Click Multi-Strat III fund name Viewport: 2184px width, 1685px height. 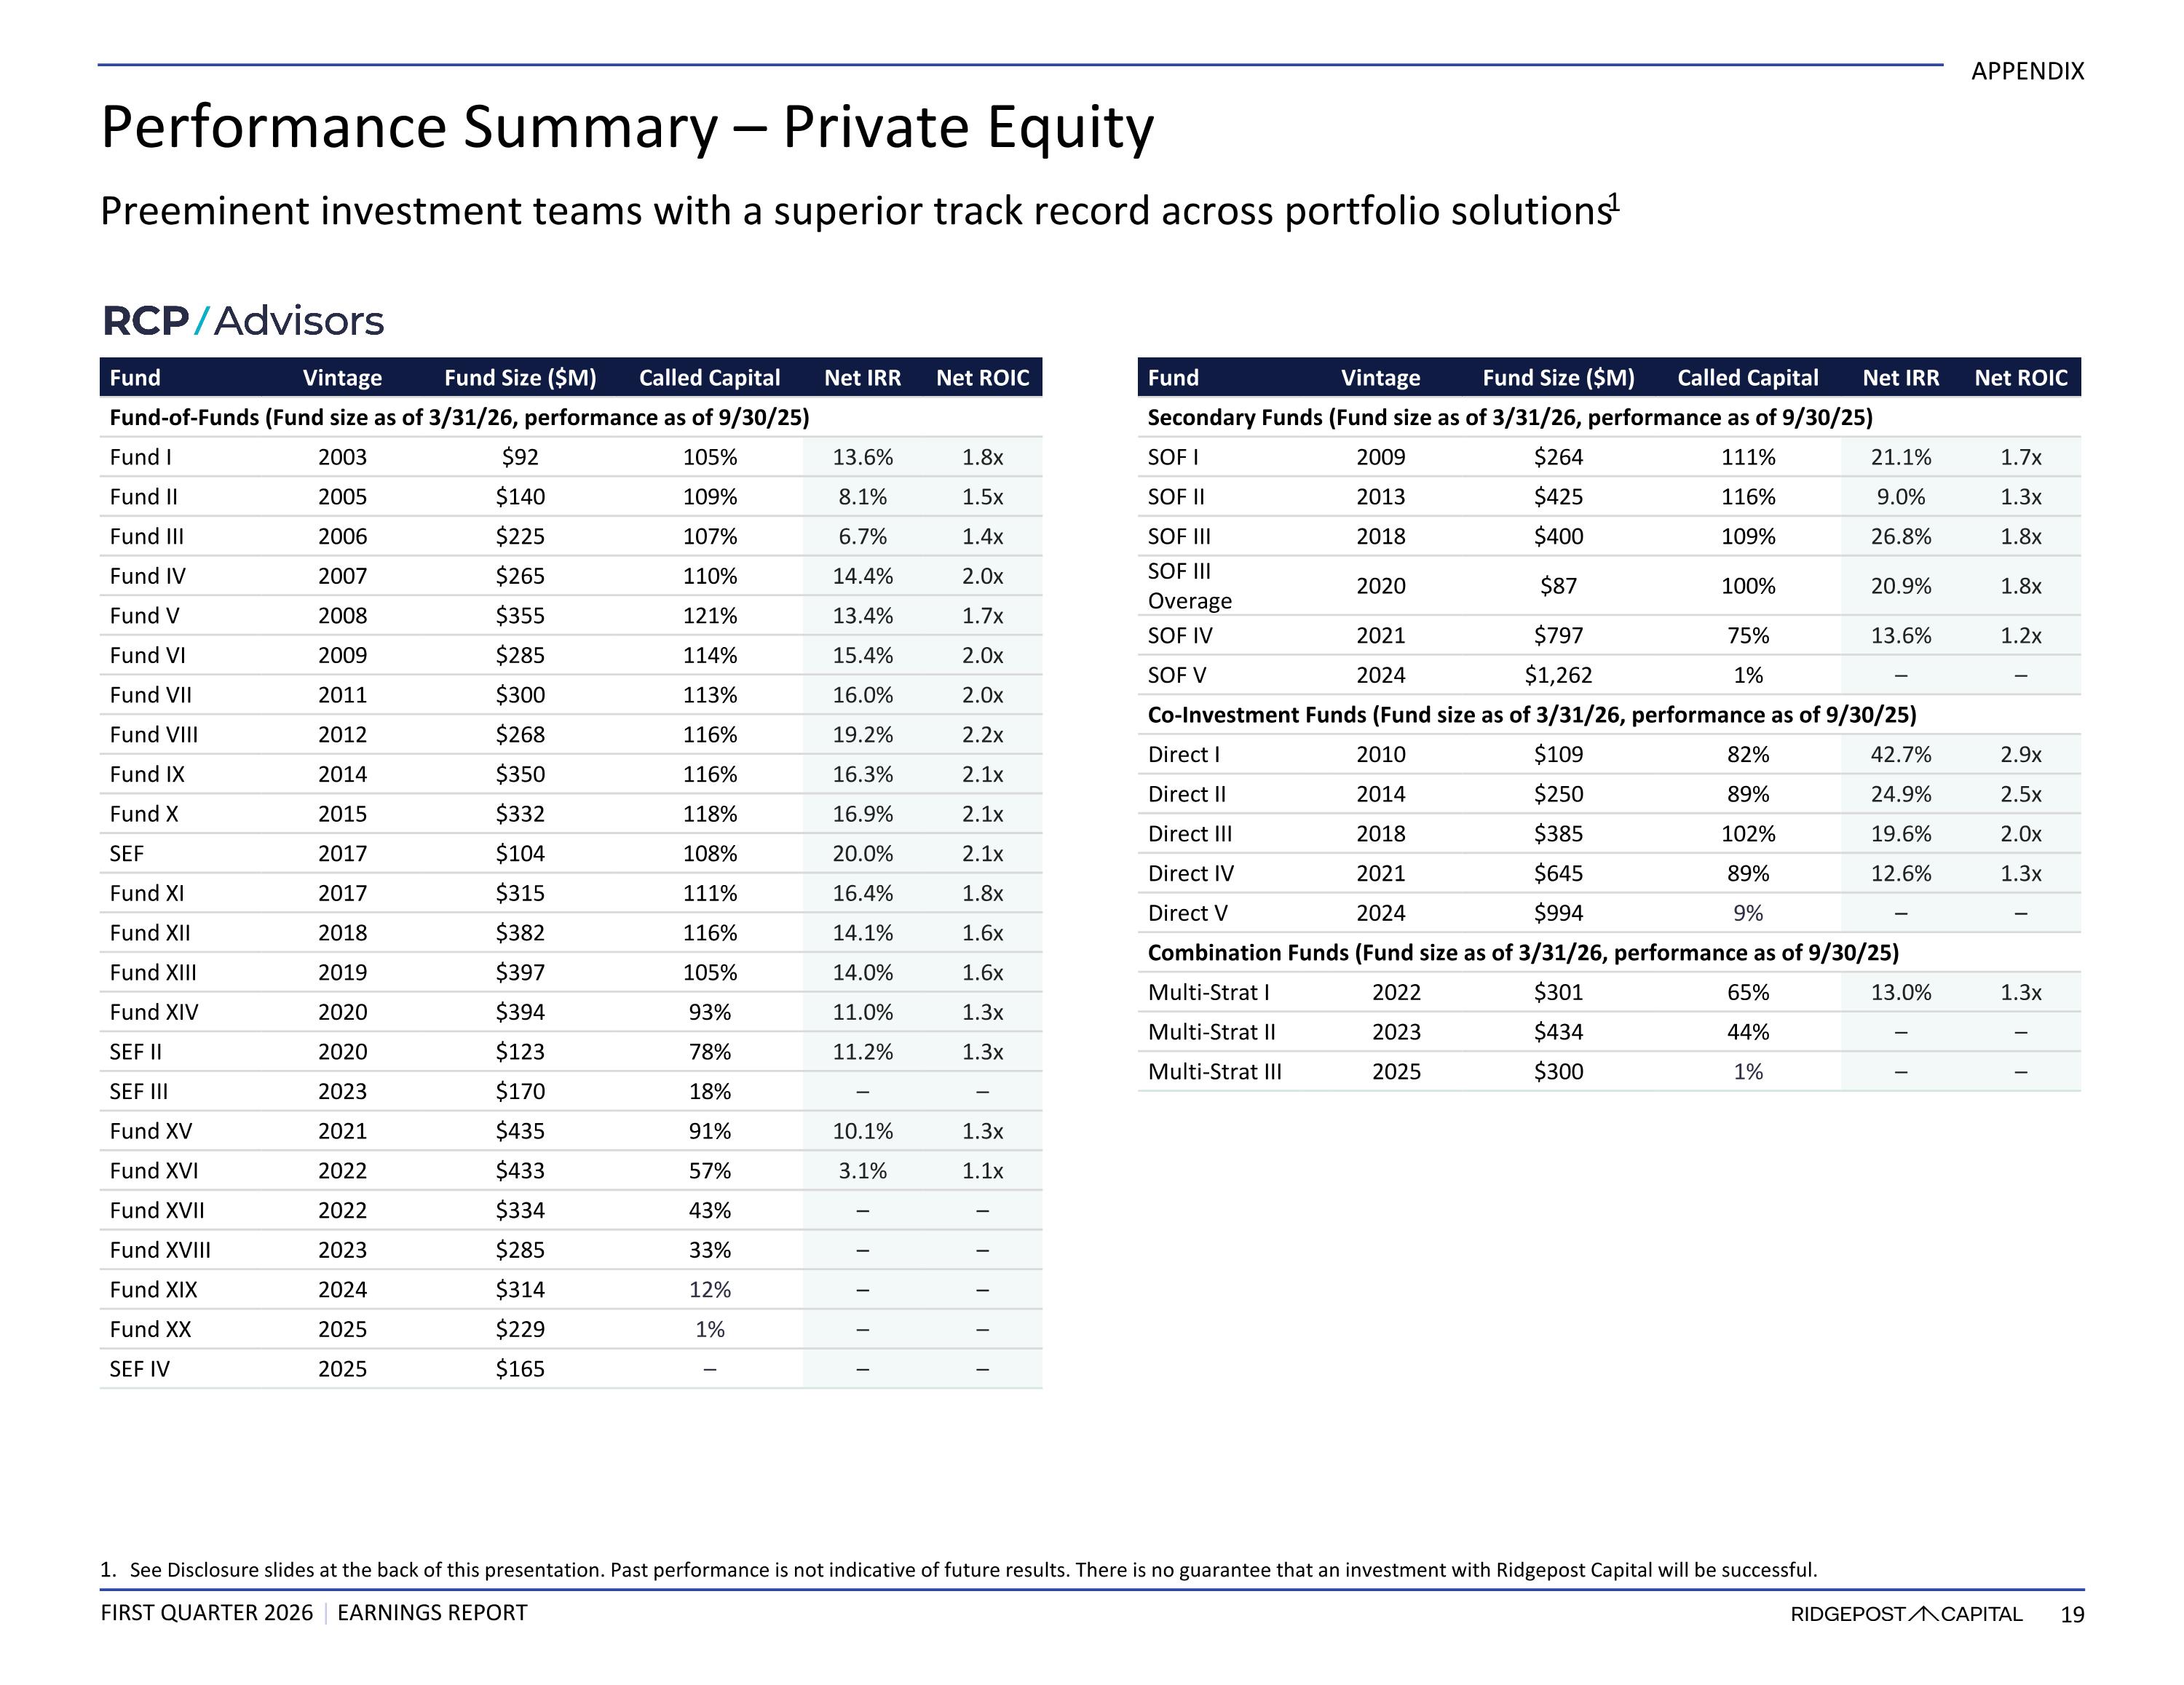click(1214, 1072)
